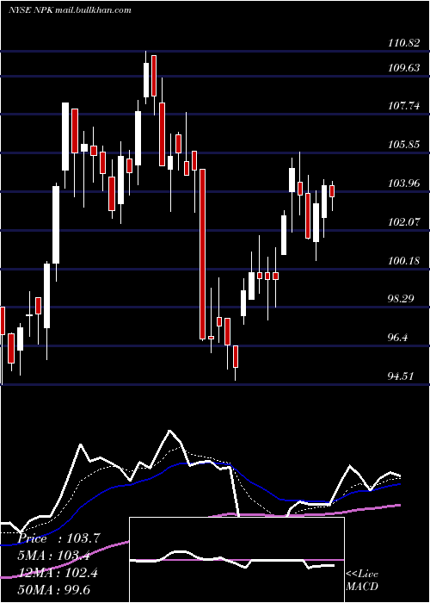This screenshot has height=603, width=430.
Task: Click the MACD inset chart panel
Action: 236,560
